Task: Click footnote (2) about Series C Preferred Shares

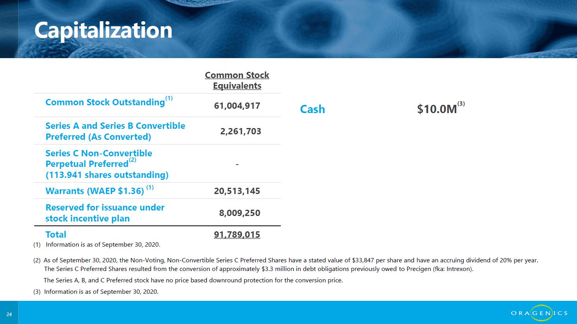Action: (286, 264)
